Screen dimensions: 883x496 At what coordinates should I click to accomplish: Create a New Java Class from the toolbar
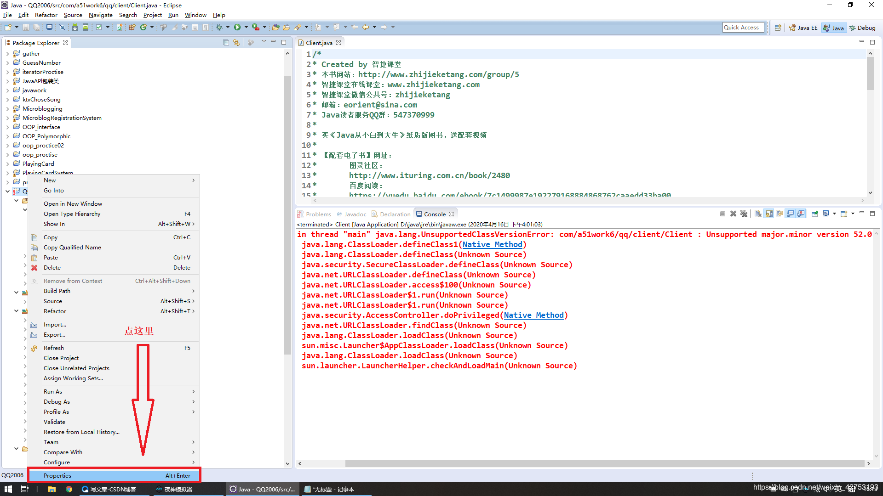coord(143,28)
